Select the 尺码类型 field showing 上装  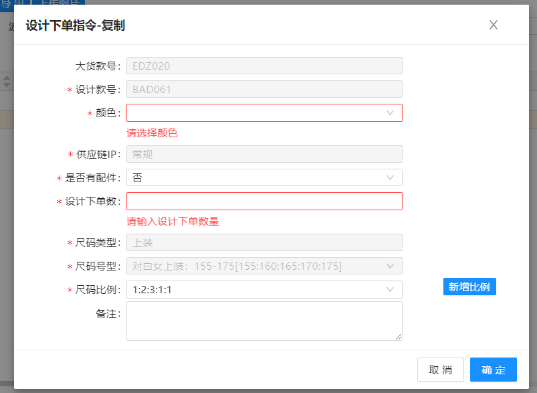pyautogui.click(x=264, y=242)
